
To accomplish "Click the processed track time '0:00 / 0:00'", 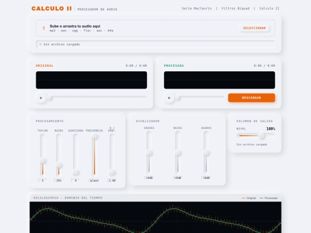I will tap(264, 66).
